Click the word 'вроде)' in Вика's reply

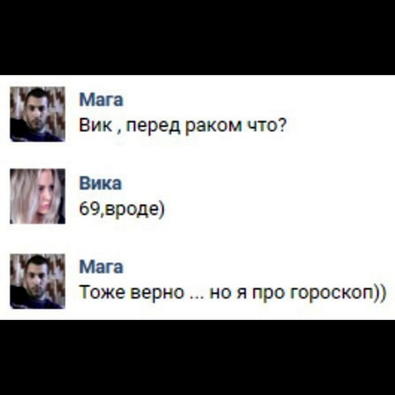click(x=134, y=210)
